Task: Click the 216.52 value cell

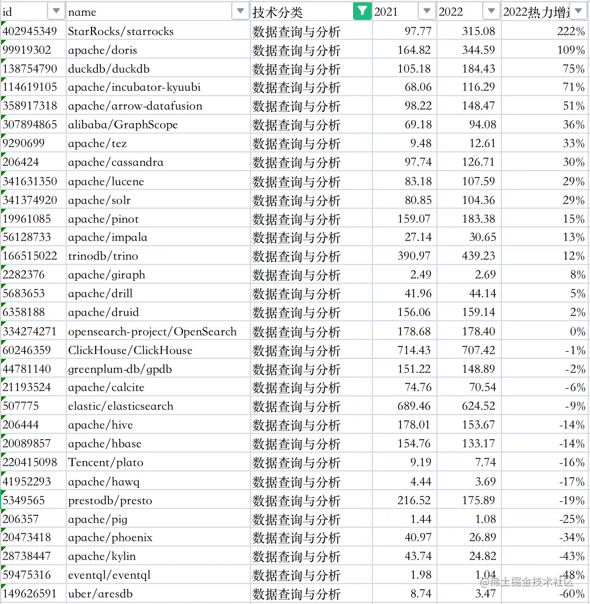Action: coord(405,500)
